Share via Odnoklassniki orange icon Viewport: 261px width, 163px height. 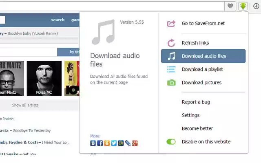click(107, 143)
